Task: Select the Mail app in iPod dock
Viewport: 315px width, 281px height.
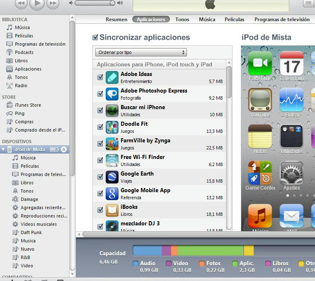Action: pos(292,216)
